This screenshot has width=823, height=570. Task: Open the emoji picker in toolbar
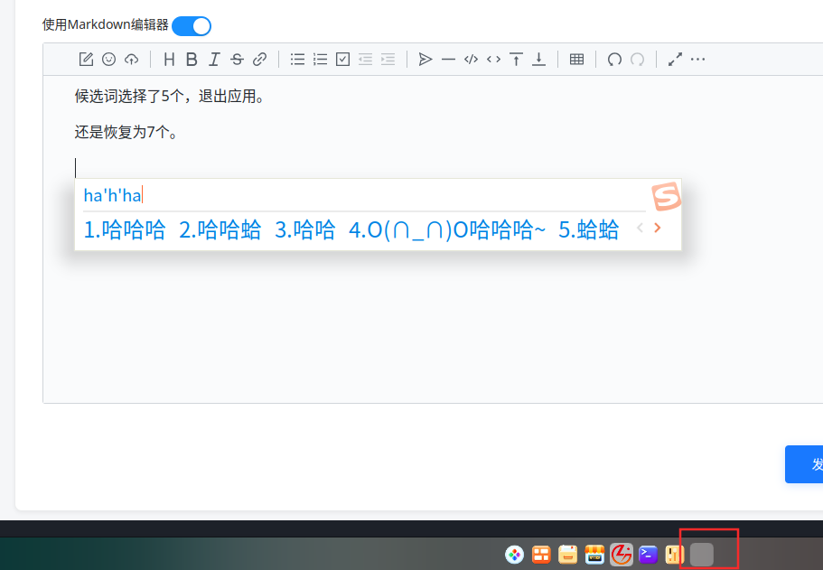point(108,60)
